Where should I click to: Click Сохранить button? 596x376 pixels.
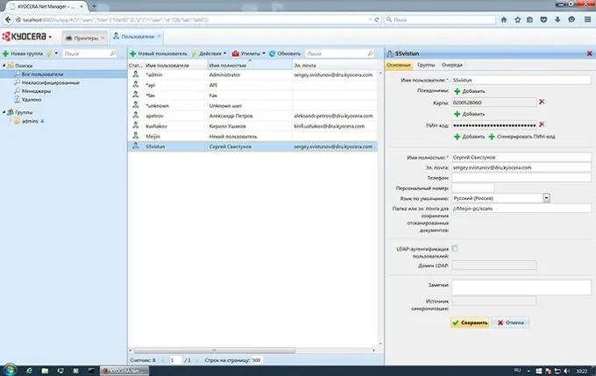(x=470, y=323)
